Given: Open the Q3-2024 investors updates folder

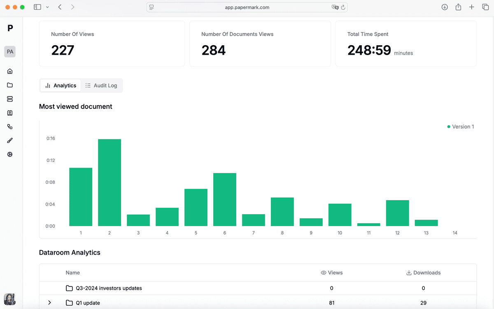Looking at the screenshot, I should [108, 288].
